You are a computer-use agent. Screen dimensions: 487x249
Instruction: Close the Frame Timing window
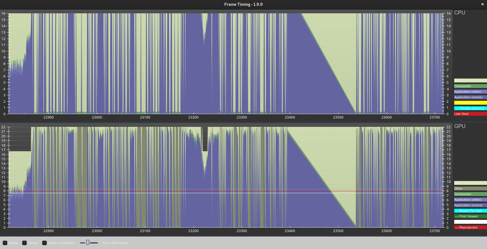482,4
